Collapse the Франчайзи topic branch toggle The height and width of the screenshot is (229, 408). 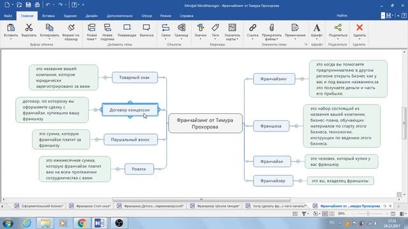coord(298,161)
